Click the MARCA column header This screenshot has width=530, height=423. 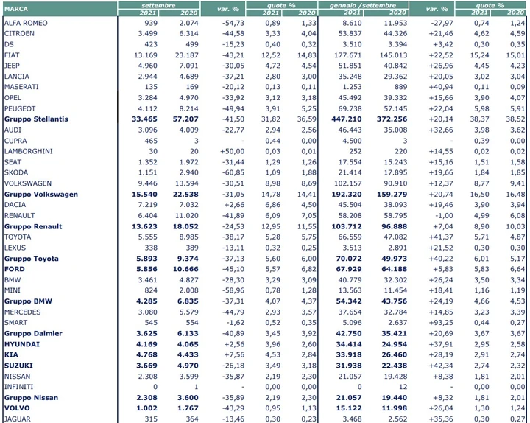(16, 9)
